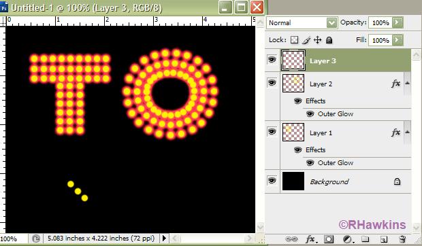Create a new layer group folder
The image size is (422, 246).
[x=365, y=239]
